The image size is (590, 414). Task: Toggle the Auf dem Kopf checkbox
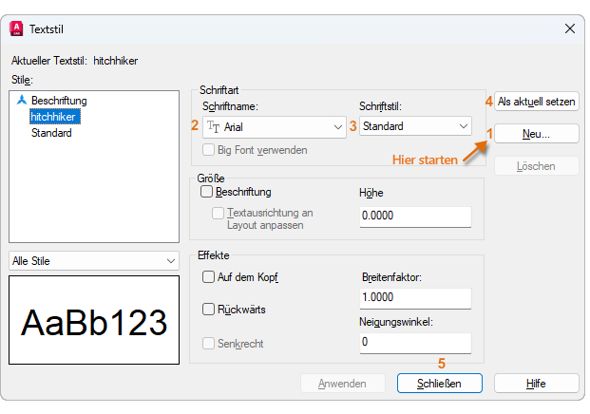pos(208,277)
